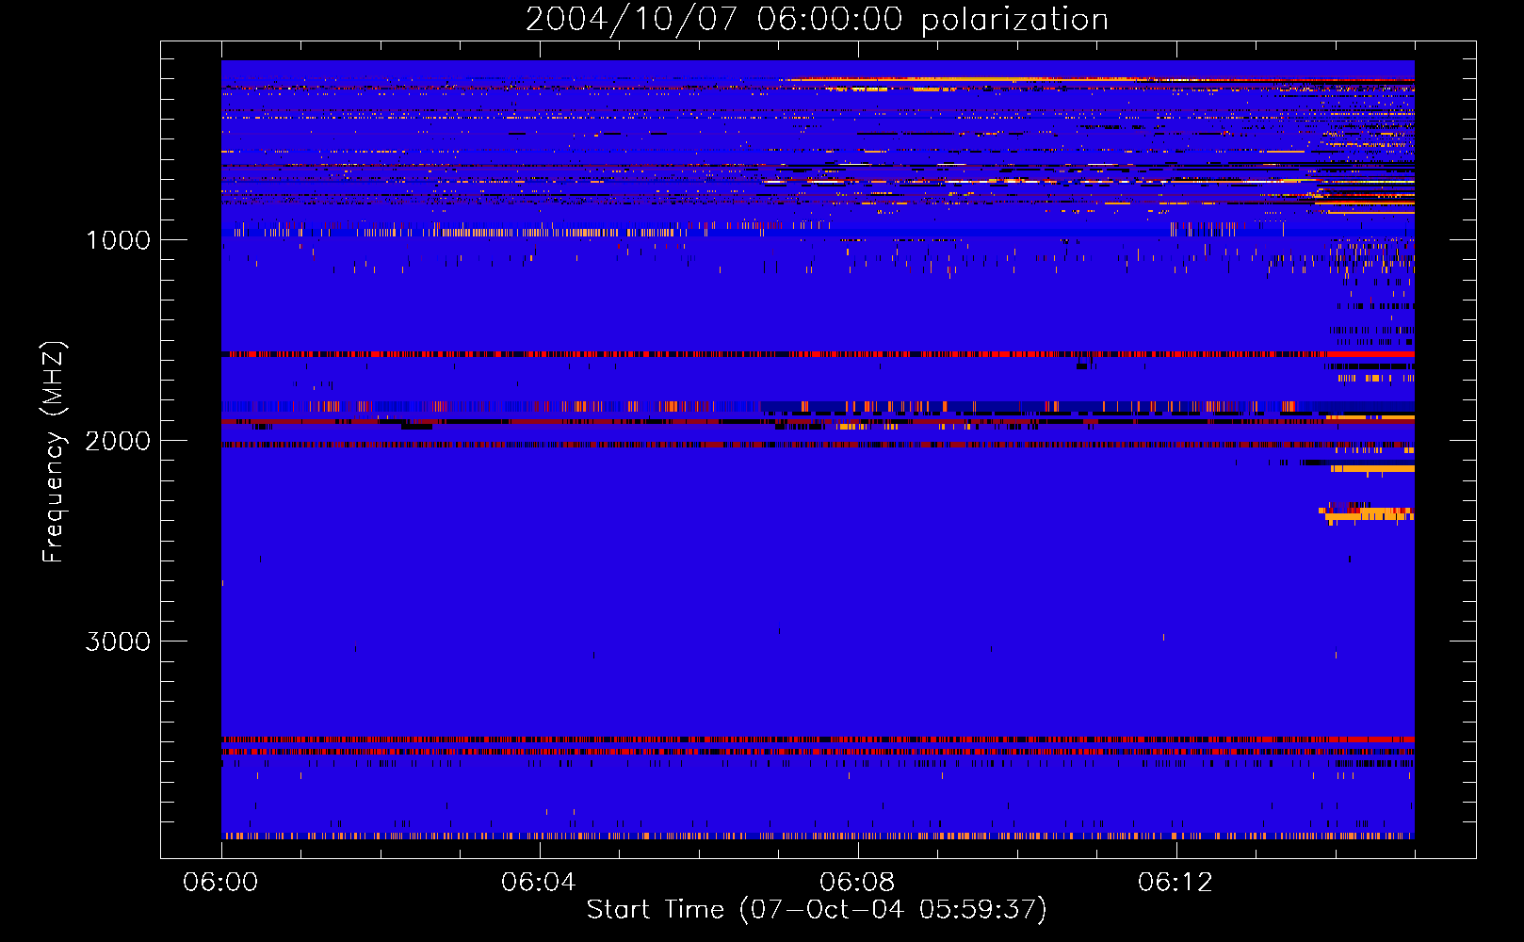1524x942 pixels.
Task: Click the orange band just below 2000 MHz at right
Action: tap(1373, 468)
